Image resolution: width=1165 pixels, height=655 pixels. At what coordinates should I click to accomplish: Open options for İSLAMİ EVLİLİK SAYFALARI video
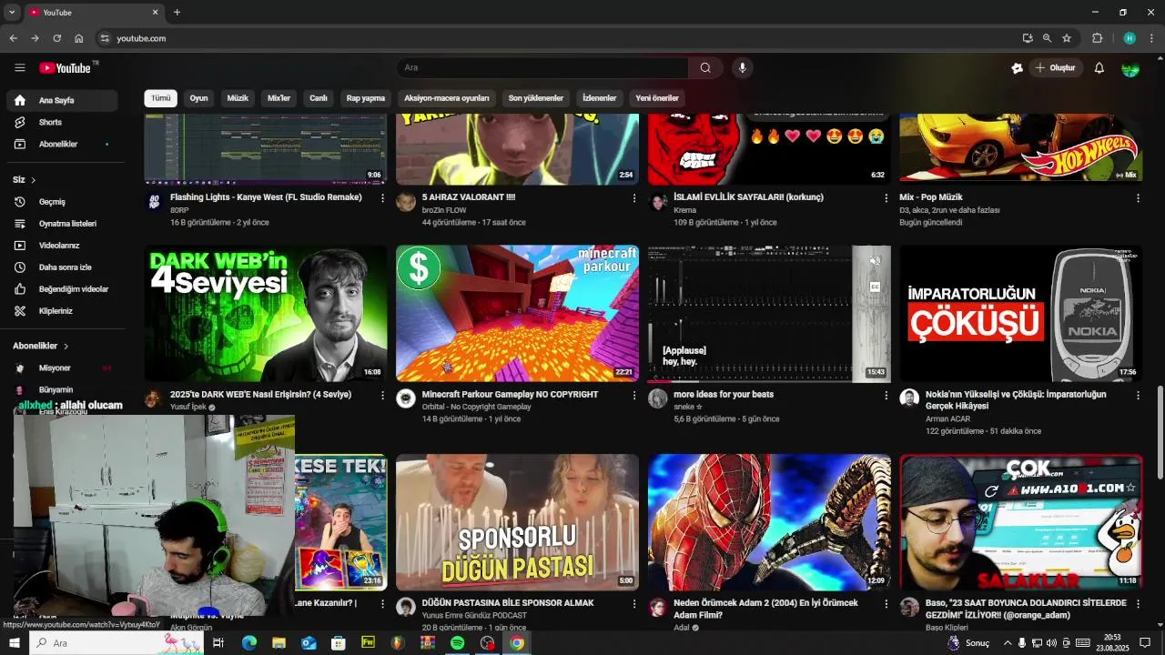tap(886, 197)
